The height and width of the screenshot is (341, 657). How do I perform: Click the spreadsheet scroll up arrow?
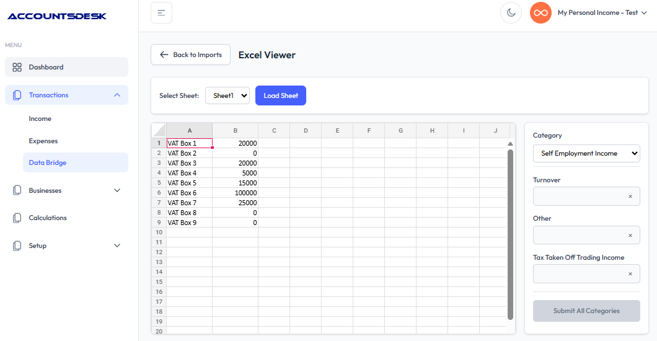tap(510, 144)
